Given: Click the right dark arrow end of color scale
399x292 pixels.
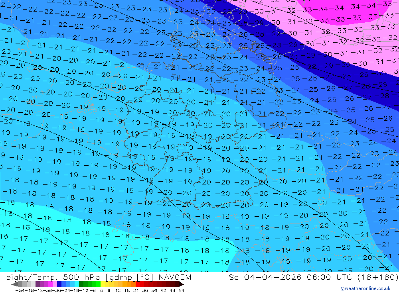Looking at the screenshot, I should tap(182, 284).
